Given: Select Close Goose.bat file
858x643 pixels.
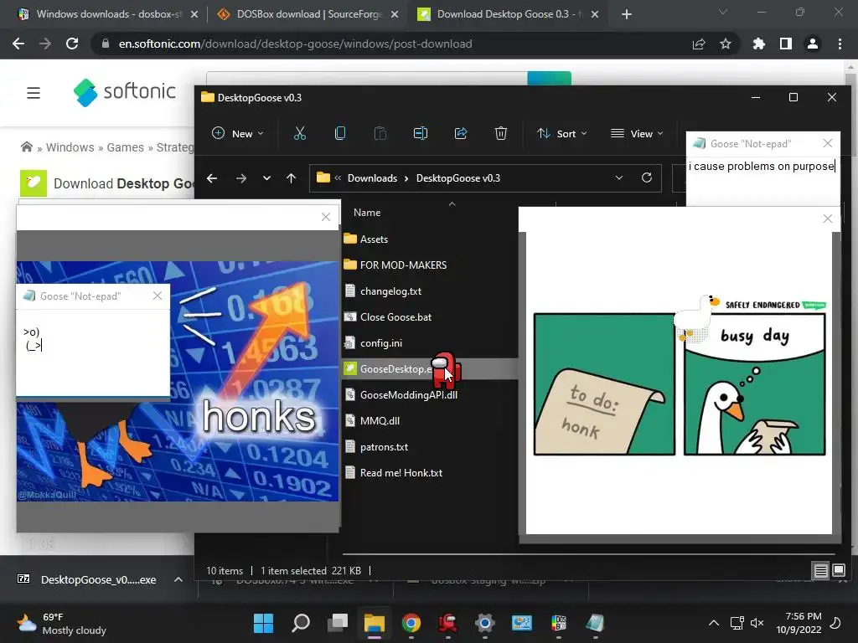Looking at the screenshot, I should click(395, 317).
